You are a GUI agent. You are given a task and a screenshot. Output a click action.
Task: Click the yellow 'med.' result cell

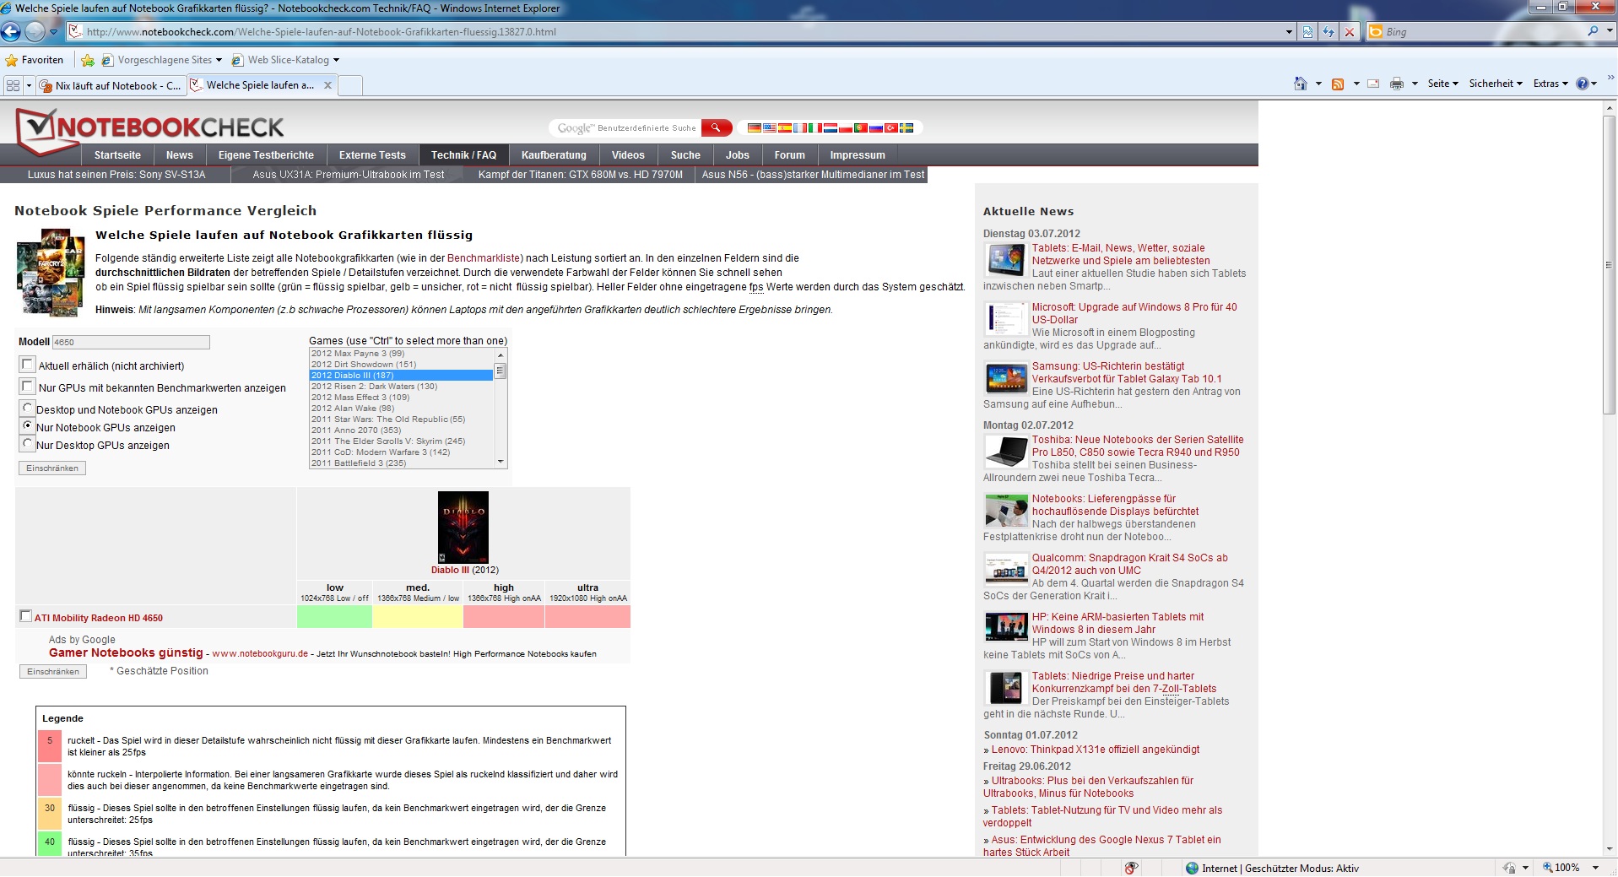point(418,617)
